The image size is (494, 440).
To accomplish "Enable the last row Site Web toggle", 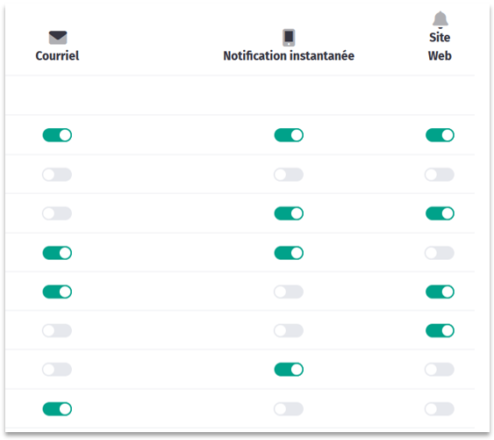I will coord(440,409).
